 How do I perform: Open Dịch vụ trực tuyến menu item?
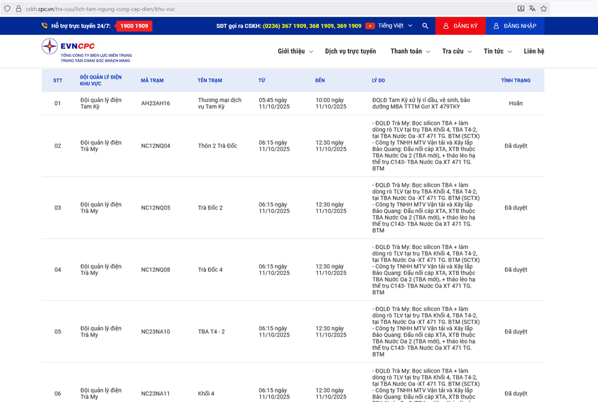350,51
